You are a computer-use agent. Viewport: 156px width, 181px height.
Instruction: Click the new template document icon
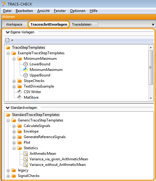click(x=7, y=40)
